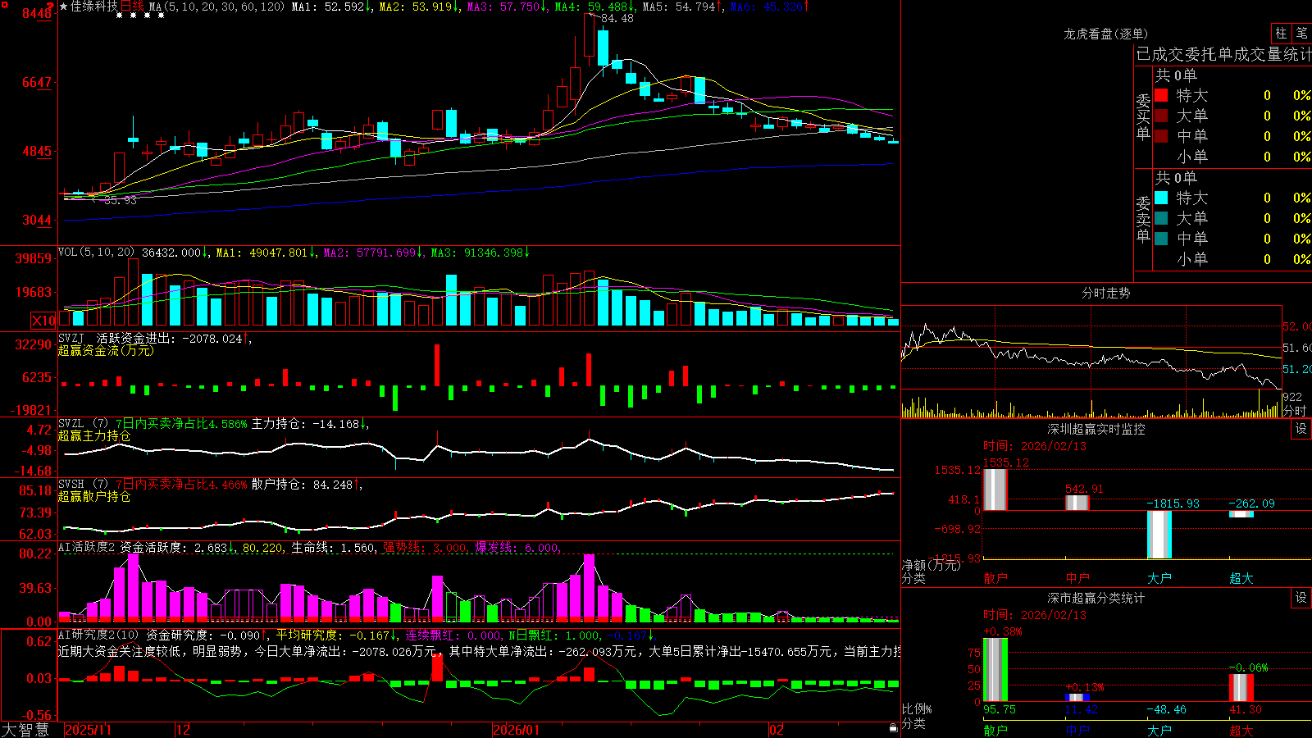Click the teal 大单 sell order marker
This screenshot has width=1312, height=738.
(x=1161, y=218)
